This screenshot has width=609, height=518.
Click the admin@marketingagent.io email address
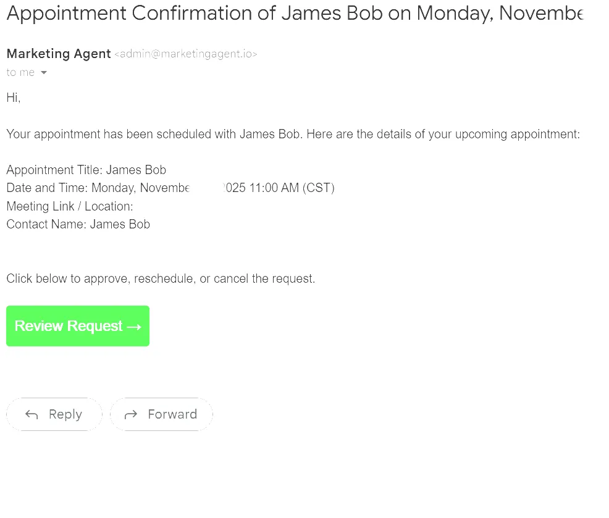tap(185, 54)
